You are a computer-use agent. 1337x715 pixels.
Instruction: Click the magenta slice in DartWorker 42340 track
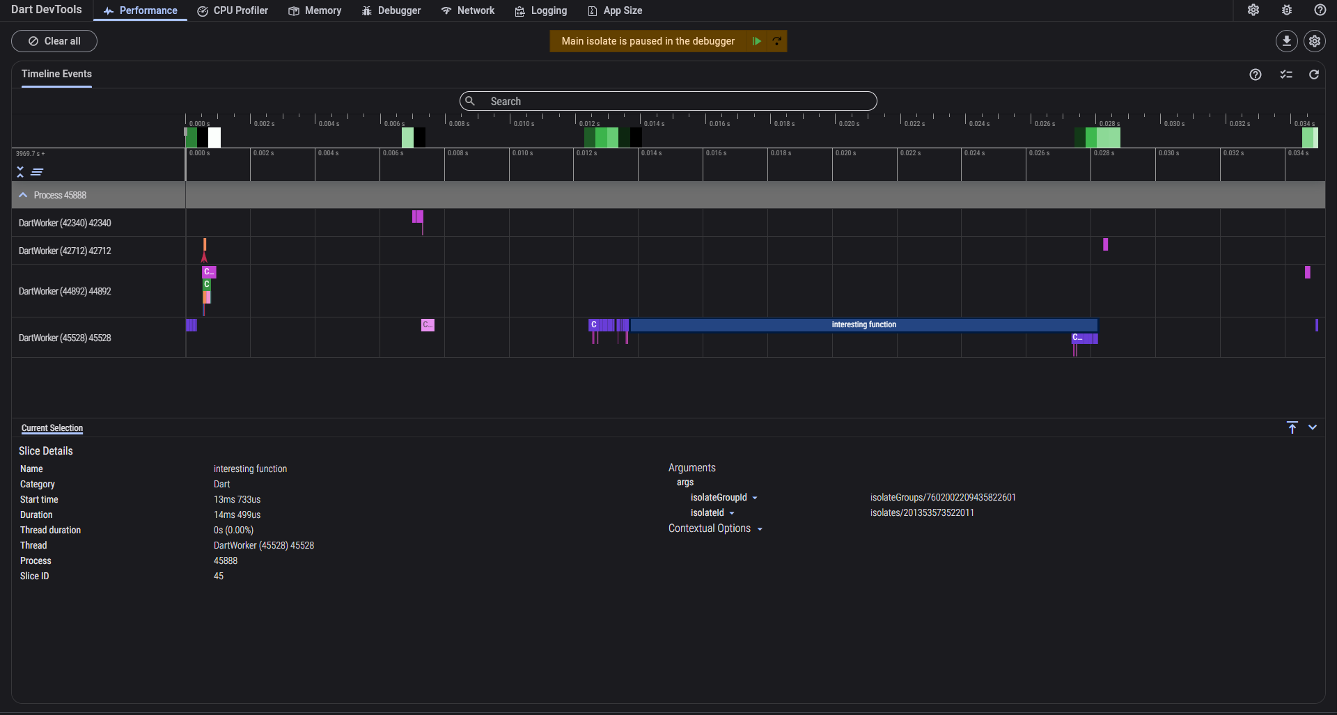point(418,217)
